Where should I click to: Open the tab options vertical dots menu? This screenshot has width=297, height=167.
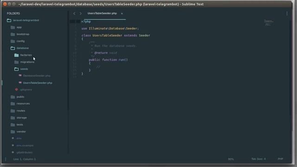tap(287, 13)
